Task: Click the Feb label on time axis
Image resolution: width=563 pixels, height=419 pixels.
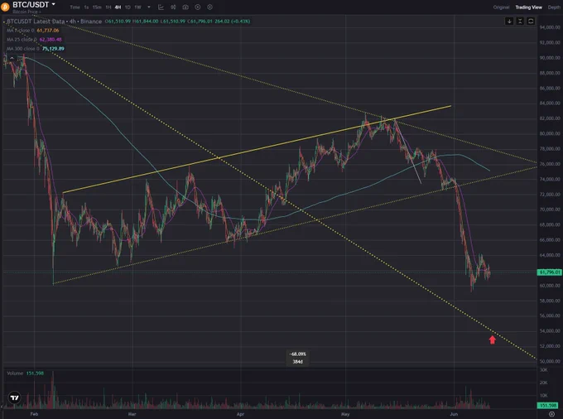Action: pos(34,414)
